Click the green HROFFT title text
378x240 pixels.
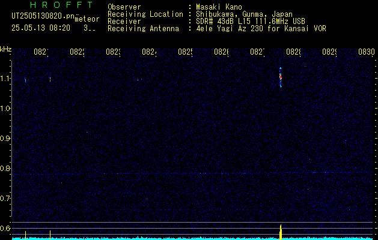coord(61,5)
